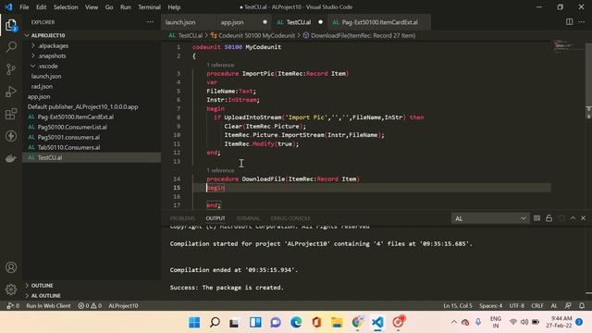
Task: Open the Run menu
Action: 126,7
